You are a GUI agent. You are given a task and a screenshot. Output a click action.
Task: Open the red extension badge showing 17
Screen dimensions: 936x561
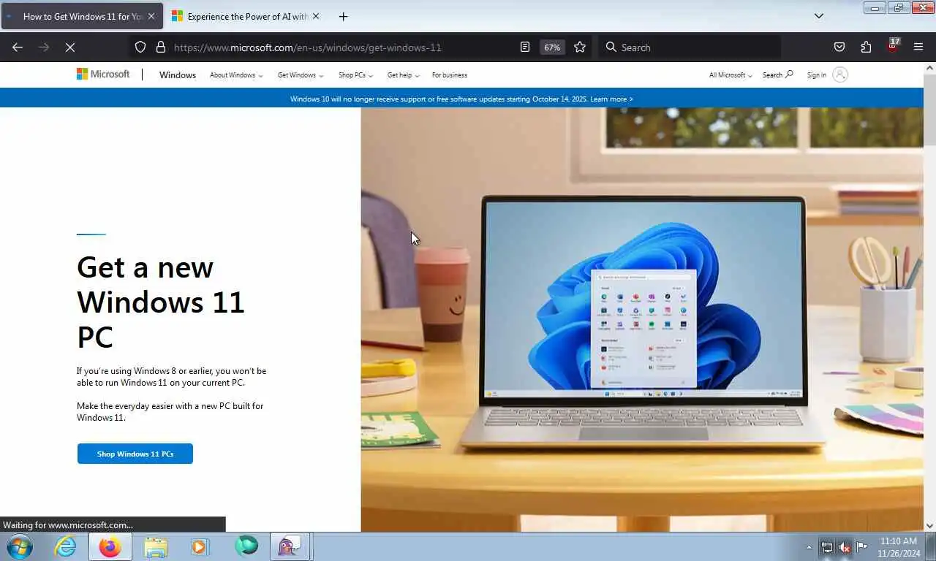(893, 45)
